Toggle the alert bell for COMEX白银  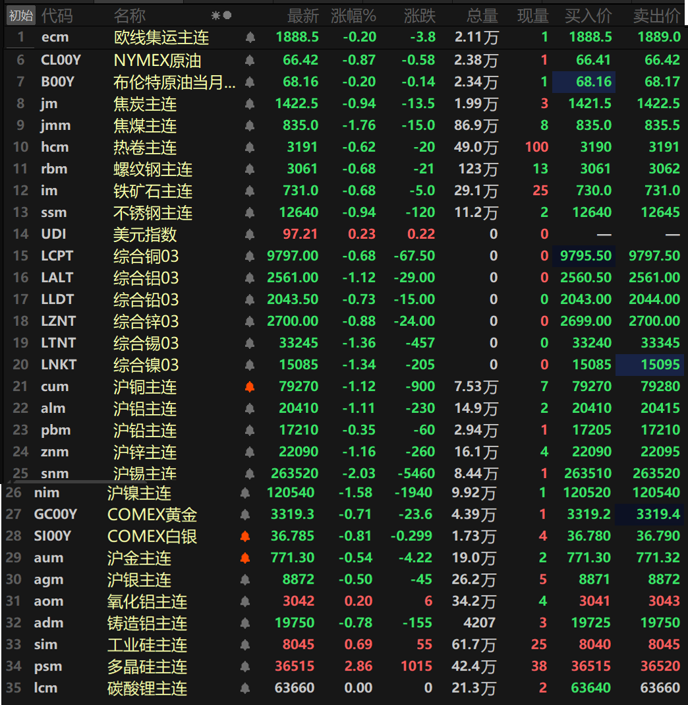pos(245,536)
